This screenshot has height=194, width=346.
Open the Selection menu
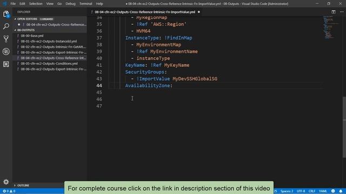click(x=36, y=4)
